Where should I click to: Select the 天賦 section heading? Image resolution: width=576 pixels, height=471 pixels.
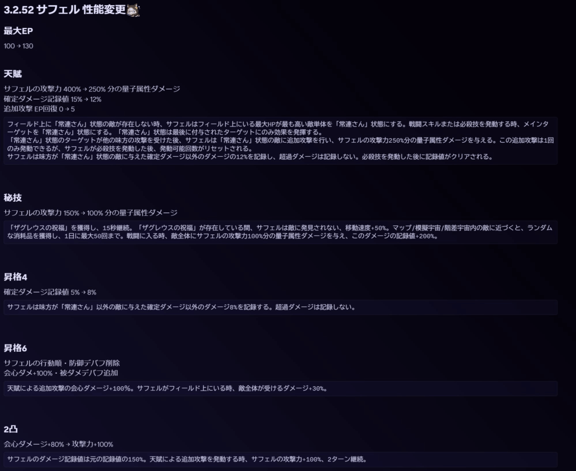[x=12, y=74]
